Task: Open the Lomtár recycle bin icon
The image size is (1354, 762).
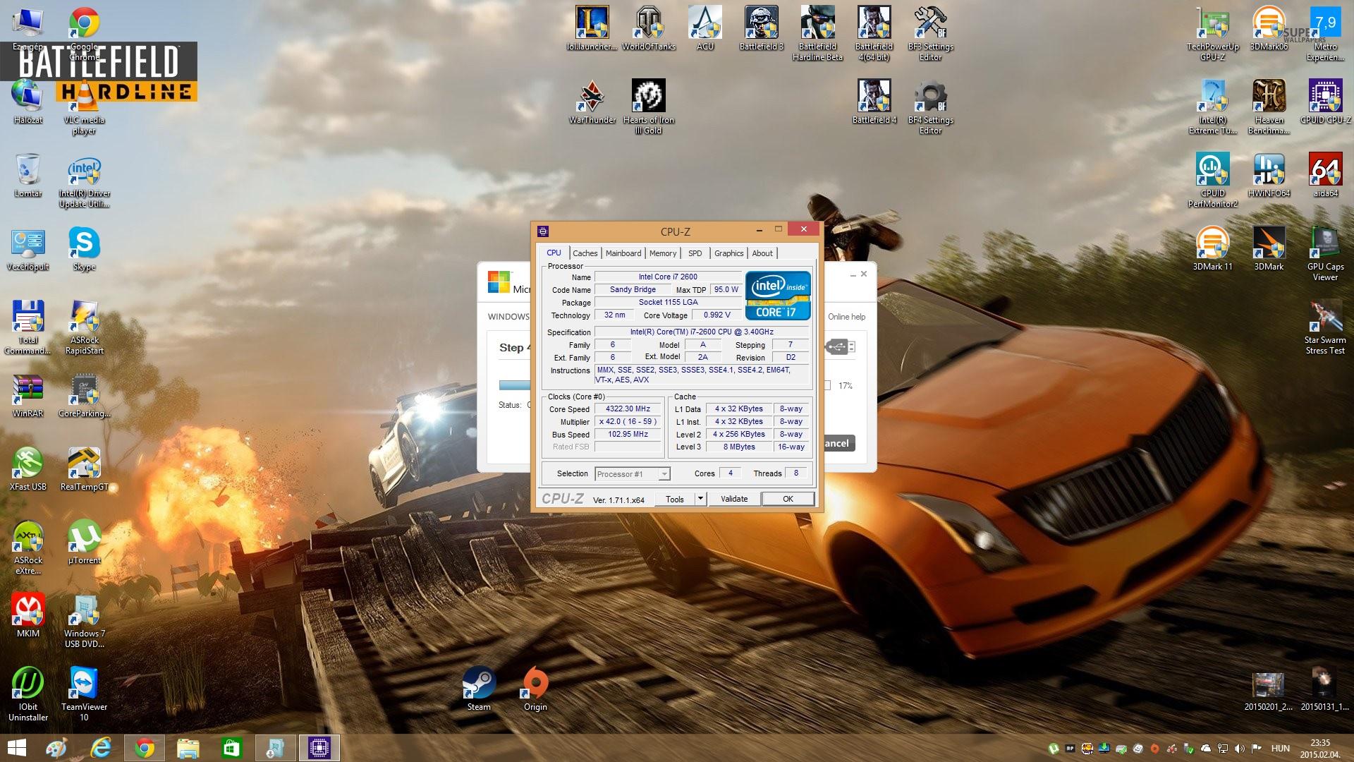Action: pyautogui.click(x=28, y=176)
